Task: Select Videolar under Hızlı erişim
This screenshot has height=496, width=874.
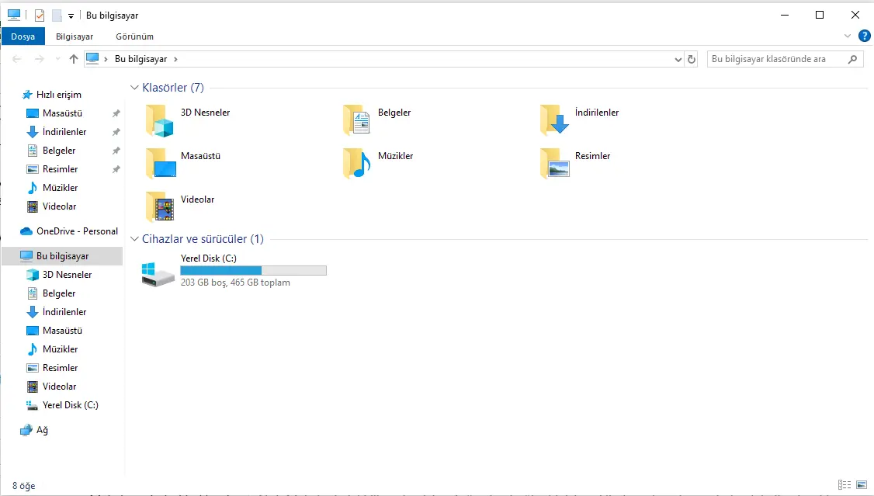Action: point(59,206)
